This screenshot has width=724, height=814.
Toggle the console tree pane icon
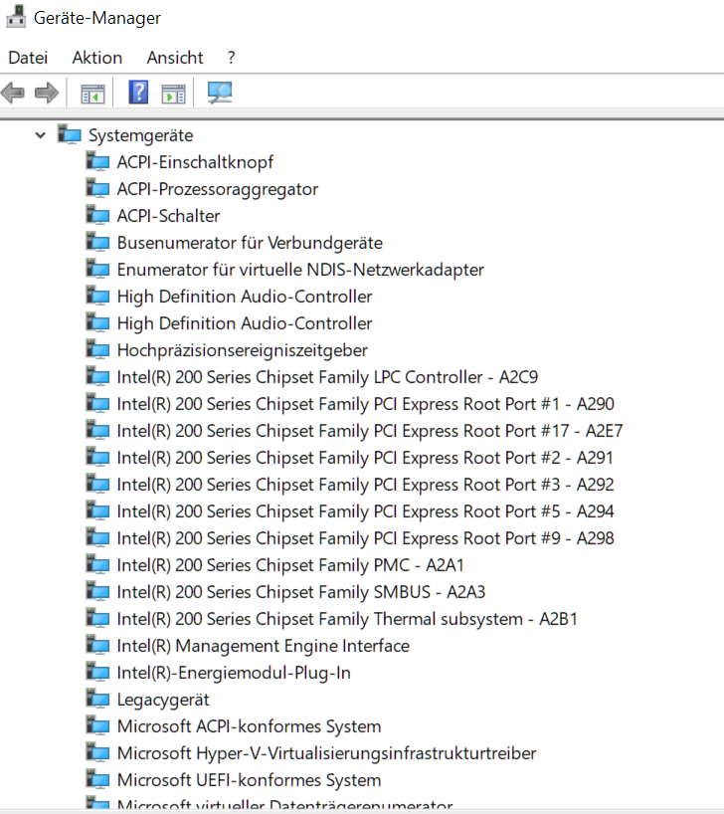coord(92,94)
